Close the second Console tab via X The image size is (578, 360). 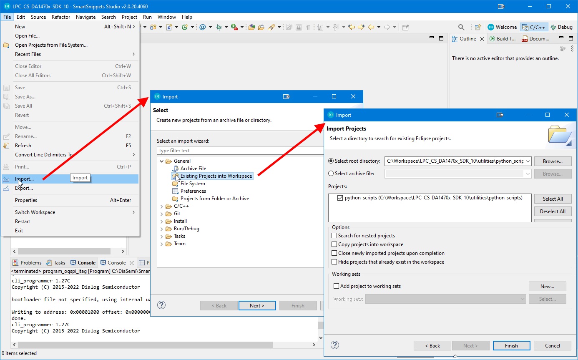tap(131, 263)
